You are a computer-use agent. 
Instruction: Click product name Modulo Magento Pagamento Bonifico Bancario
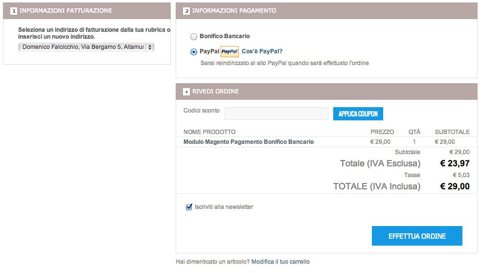[x=249, y=142]
